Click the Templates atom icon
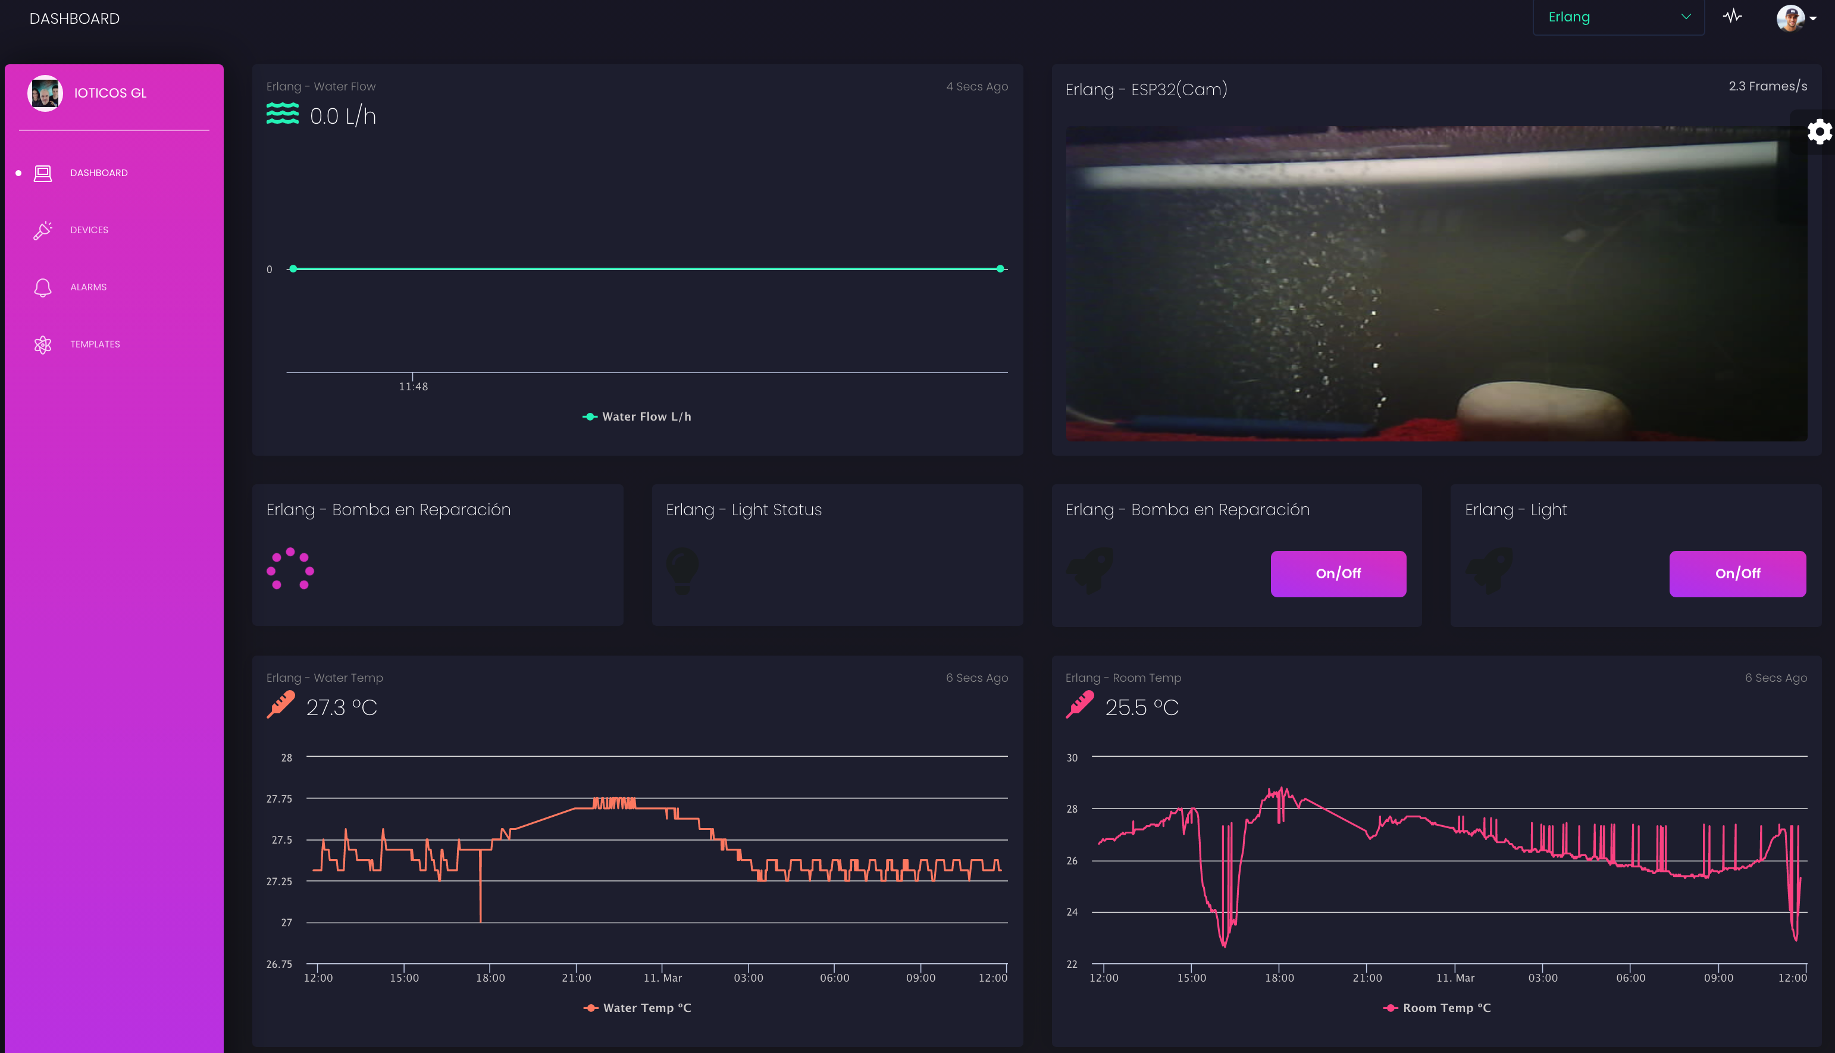The width and height of the screenshot is (1835, 1053). 43,344
